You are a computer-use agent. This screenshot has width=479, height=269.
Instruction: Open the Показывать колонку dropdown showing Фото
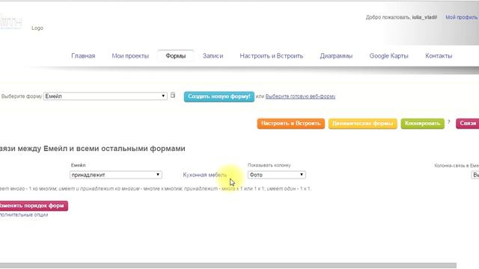coord(276,175)
